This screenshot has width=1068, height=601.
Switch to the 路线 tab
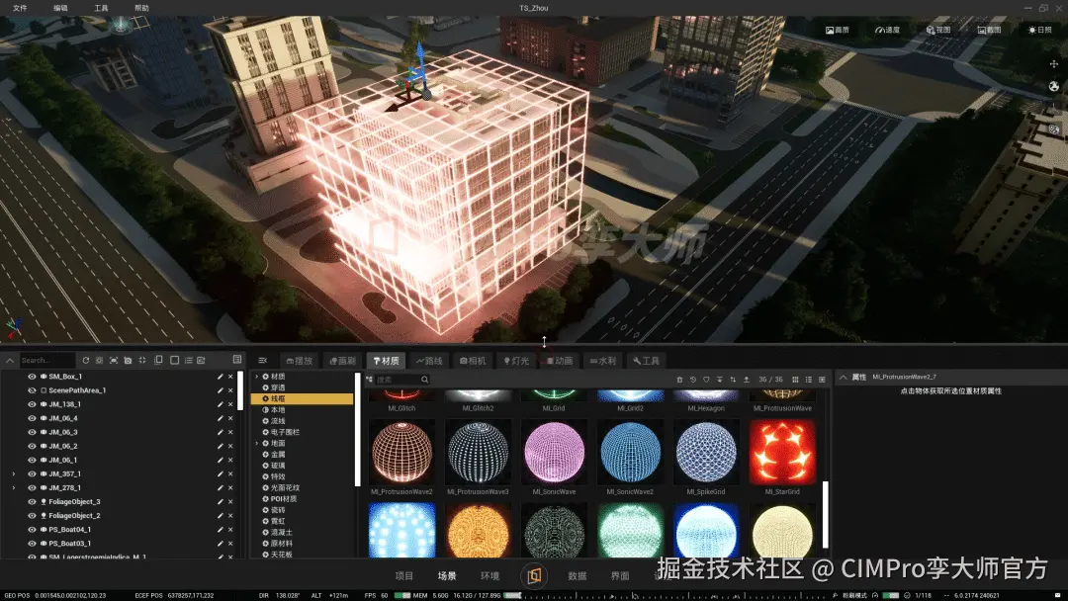pos(429,361)
